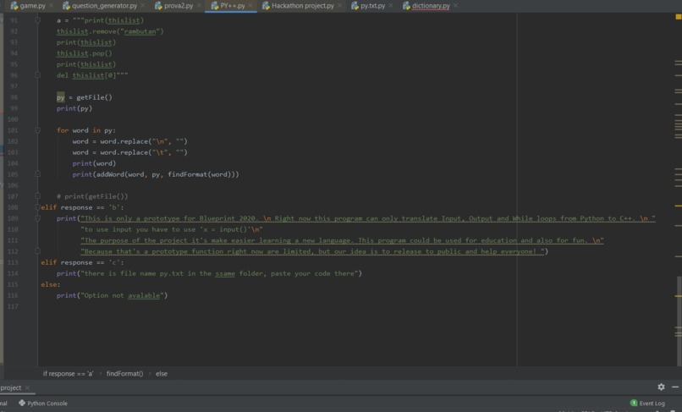Screen dimensions: 682x412
Task: Click the misspelled word "avalable" on line 116
Action: click(144, 295)
